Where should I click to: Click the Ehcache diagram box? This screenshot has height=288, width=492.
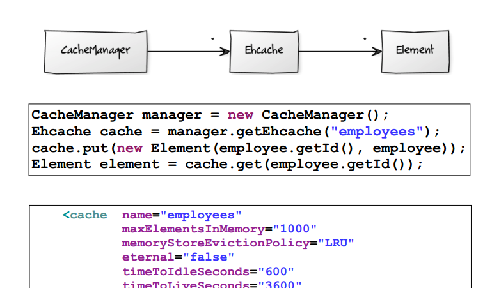(264, 52)
